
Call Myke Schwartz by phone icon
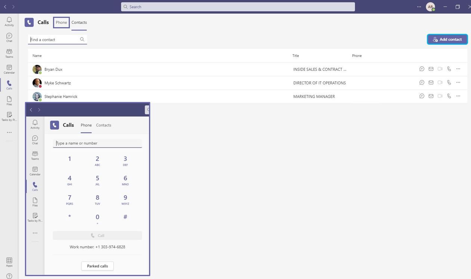(449, 82)
